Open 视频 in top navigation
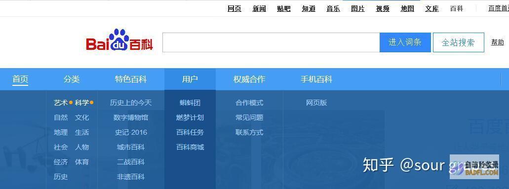Screen dimensions: 509x189 [383, 9]
